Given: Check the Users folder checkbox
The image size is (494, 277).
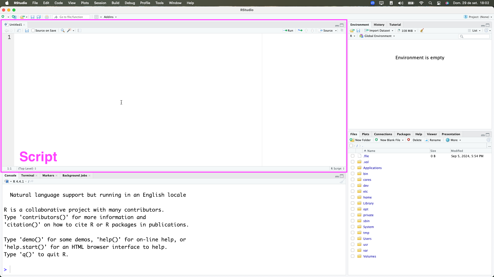Looking at the screenshot, I should 352,239.
